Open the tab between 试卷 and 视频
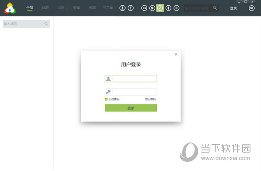The image size is (261, 171). 76,8
